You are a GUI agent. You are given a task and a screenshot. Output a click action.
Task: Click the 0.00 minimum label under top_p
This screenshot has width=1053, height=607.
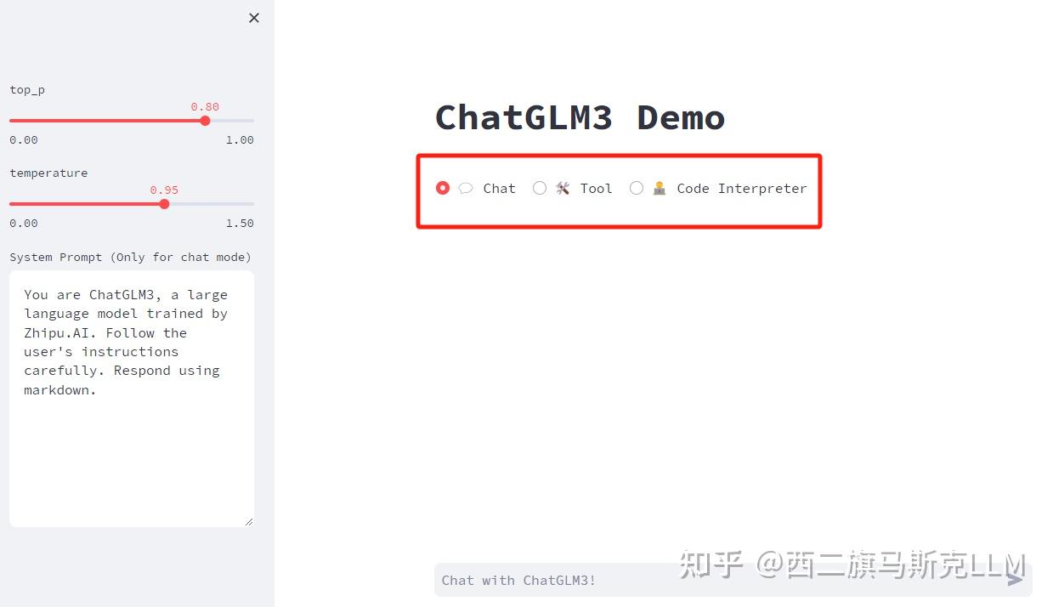23,139
